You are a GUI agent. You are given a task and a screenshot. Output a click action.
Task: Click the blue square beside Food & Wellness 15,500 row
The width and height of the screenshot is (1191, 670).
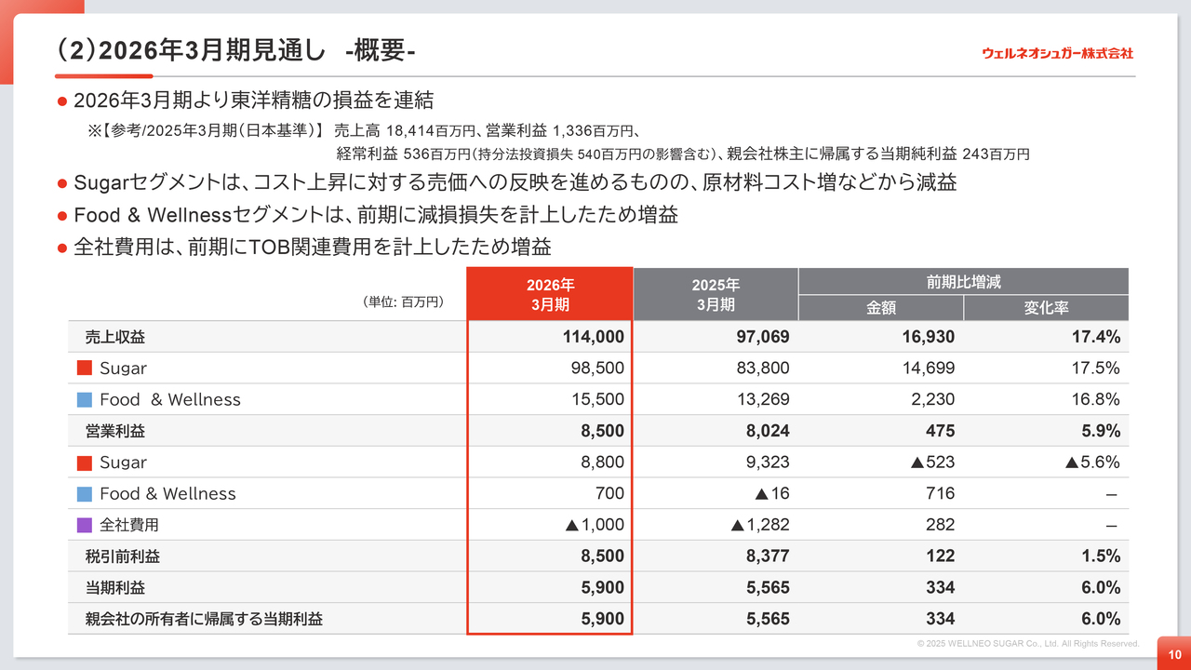[84, 400]
